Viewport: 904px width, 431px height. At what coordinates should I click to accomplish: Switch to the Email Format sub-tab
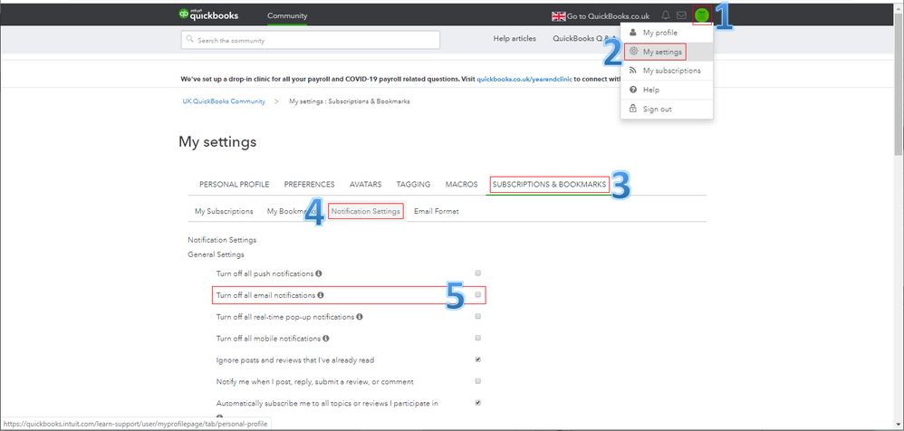point(437,212)
